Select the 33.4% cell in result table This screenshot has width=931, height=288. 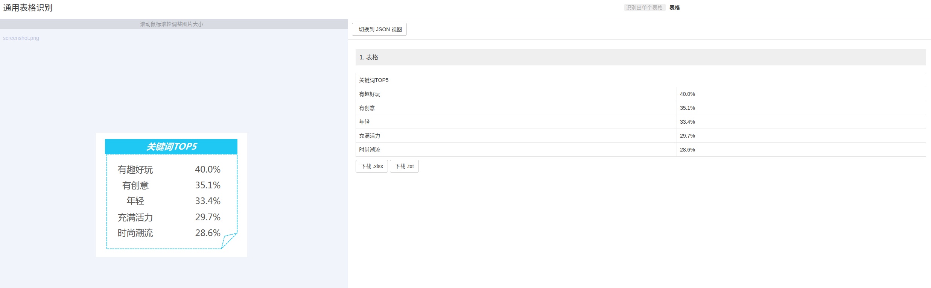coord(687,122)
